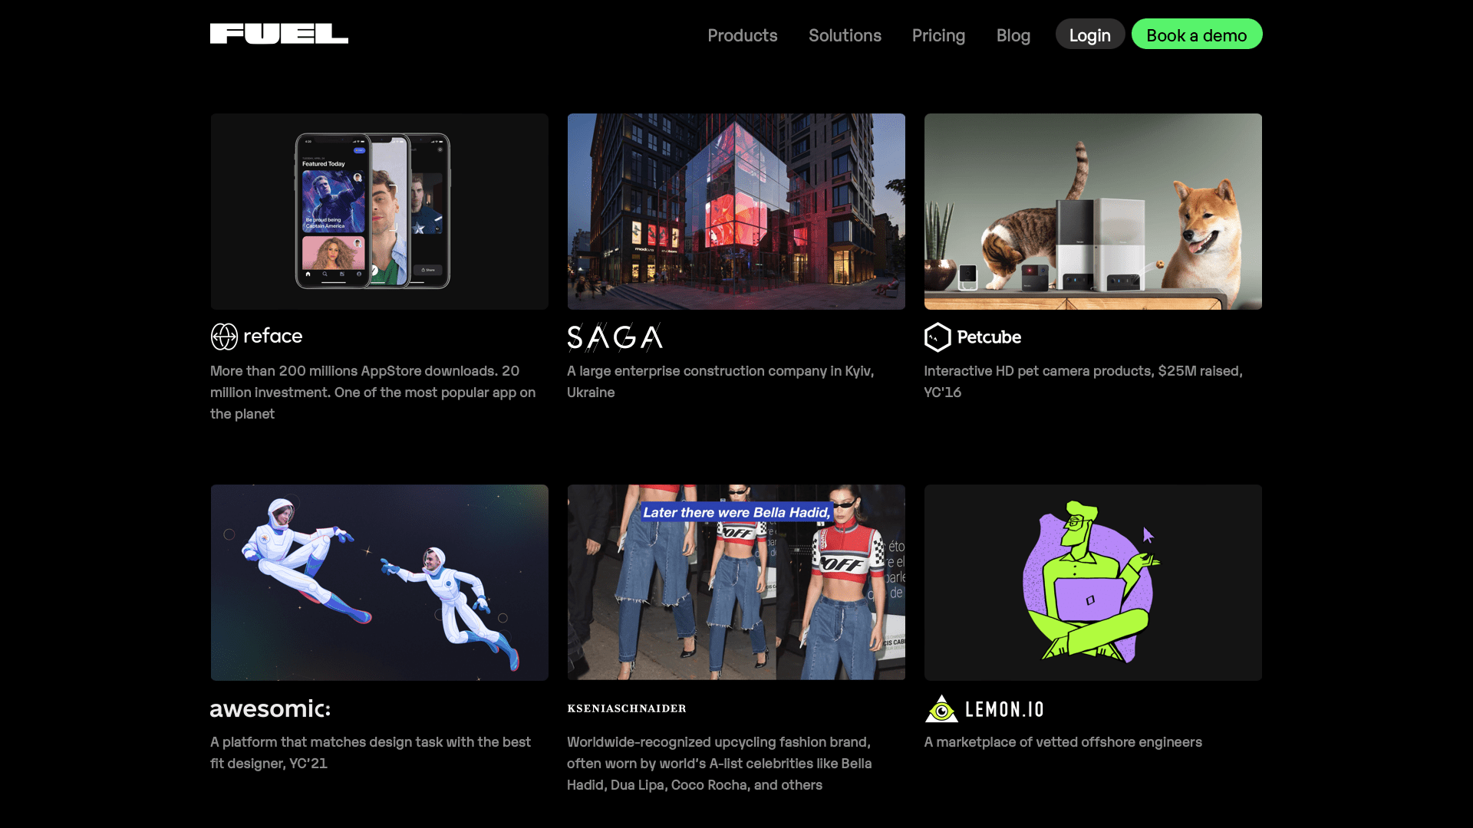Click text "Worldwide-recognized upcycling fashion brand"
This screenshot has width=1473, height=828.
[x=717, y=742]
